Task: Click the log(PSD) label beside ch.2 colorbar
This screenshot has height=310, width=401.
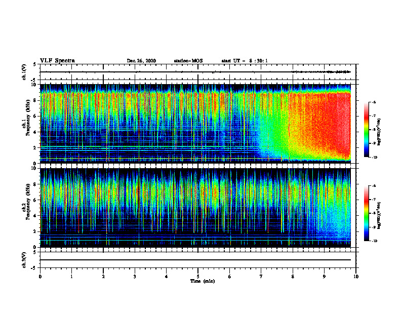Action: coord(379,215)
